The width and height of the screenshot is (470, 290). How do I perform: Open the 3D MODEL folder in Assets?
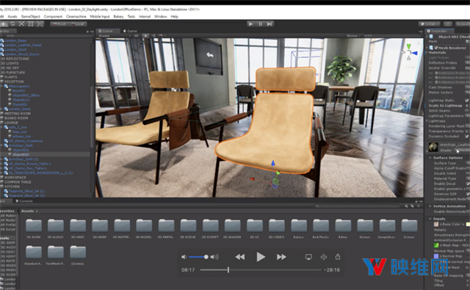[144, 228]
